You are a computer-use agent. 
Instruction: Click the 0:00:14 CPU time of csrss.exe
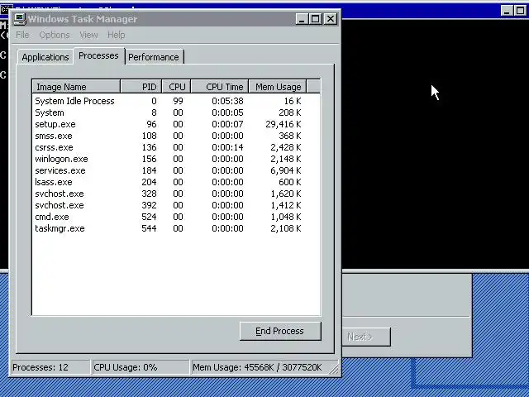[x=227, y=147]
